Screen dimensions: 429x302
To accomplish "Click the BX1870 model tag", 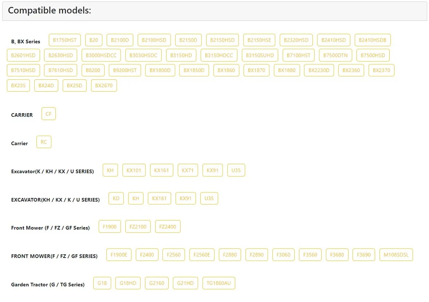I will 257,70.
